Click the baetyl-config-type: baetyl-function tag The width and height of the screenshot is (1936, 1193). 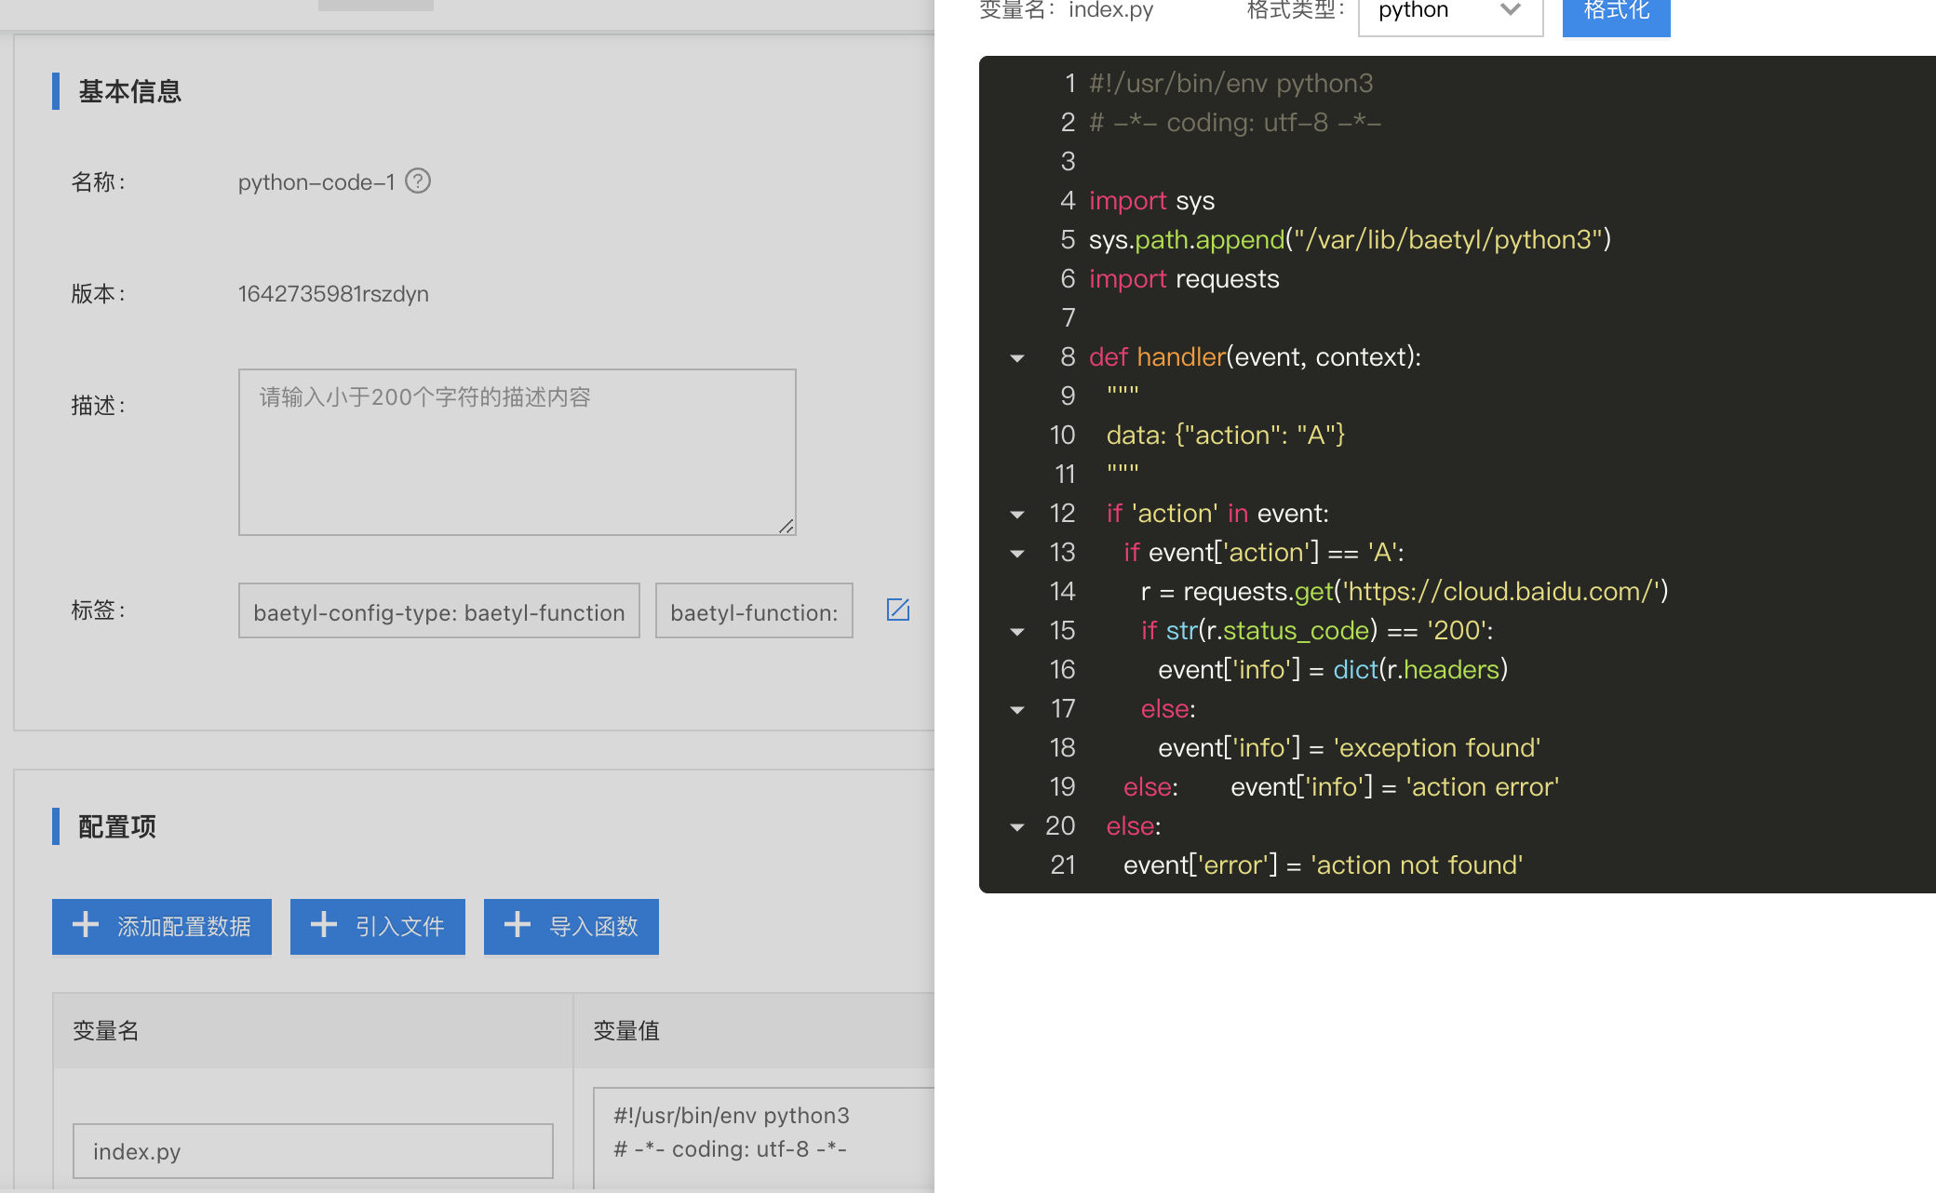(x=439, y=611)
